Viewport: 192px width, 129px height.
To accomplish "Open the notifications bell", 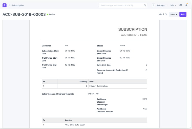I will 186,5.
